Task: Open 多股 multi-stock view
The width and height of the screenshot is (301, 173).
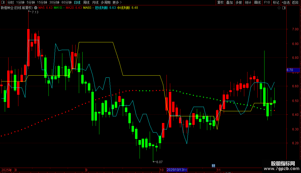Action: click(239, 2)
